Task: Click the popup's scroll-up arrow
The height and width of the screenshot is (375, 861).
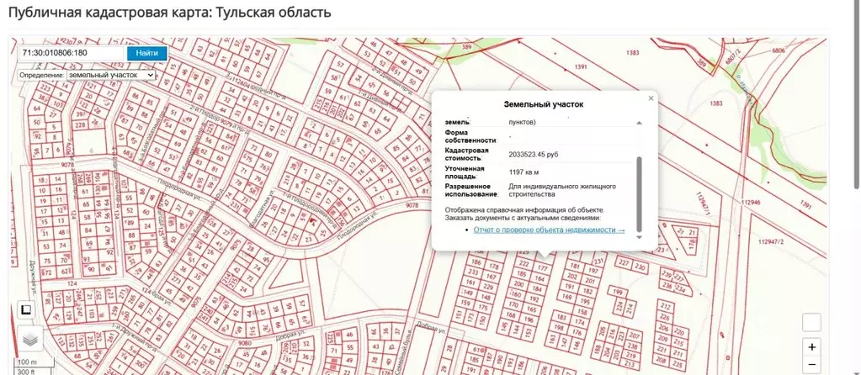Action: [639, 124]
